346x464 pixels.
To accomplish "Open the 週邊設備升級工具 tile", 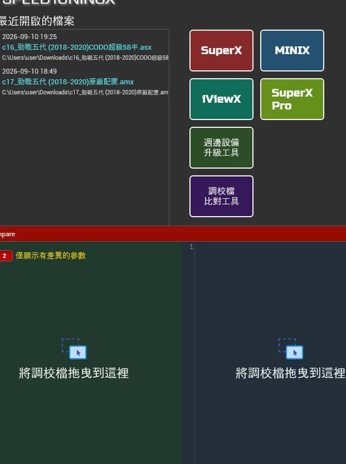I will coord(221,147).
